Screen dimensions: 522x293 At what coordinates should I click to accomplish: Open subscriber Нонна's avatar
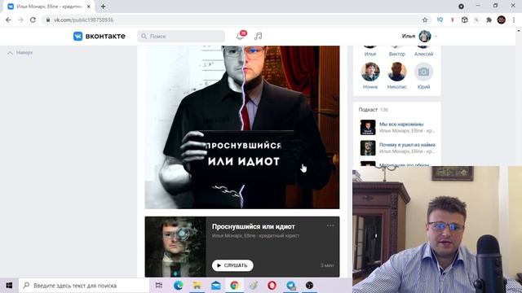369,72
